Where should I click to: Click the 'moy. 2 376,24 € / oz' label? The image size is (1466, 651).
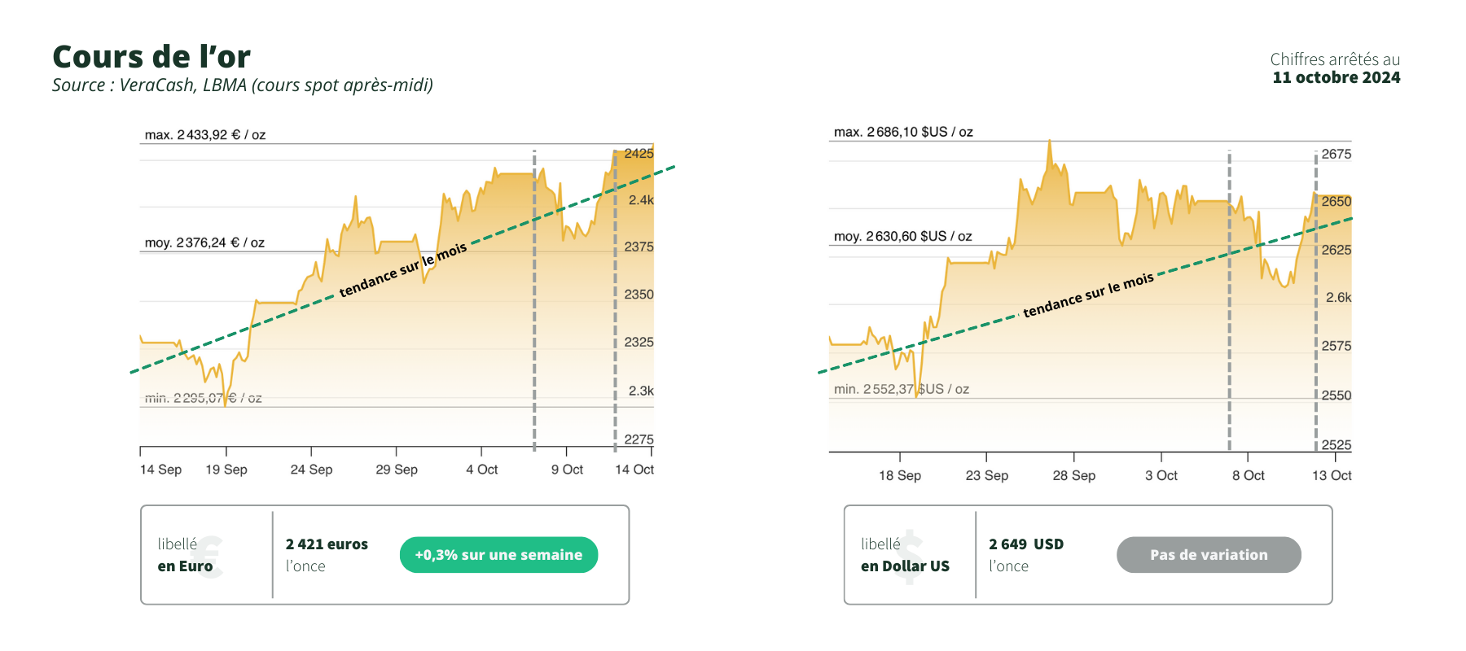(204, 242)
